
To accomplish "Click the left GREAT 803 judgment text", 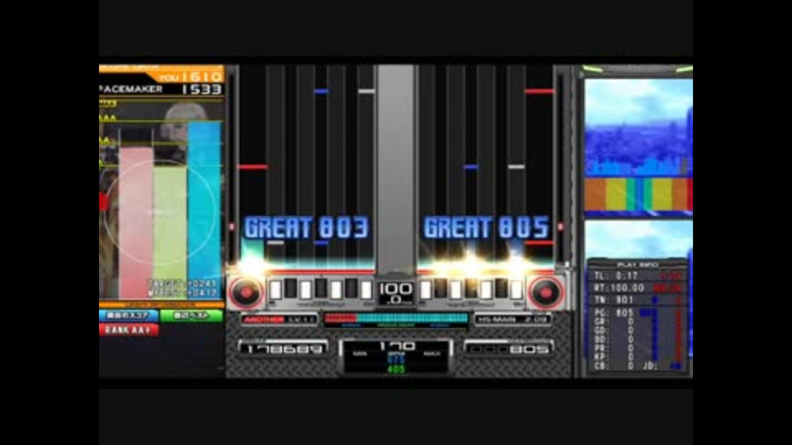I will click(x=306, y=227).
